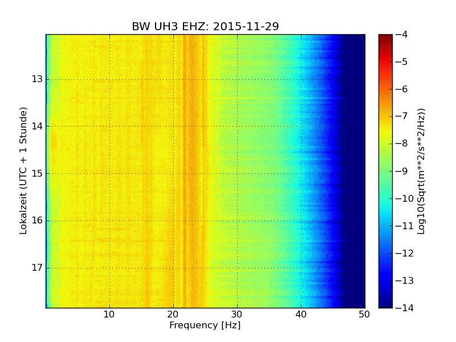Click the orange spectrogram band between 22 and 25 Hz
The width and height of the screenshot is (456, 342).
click(196, 171)
